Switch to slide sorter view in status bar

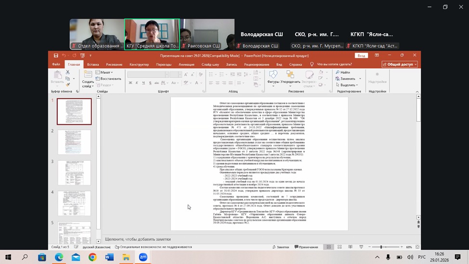pyautogui.click(x=339, y=247)
